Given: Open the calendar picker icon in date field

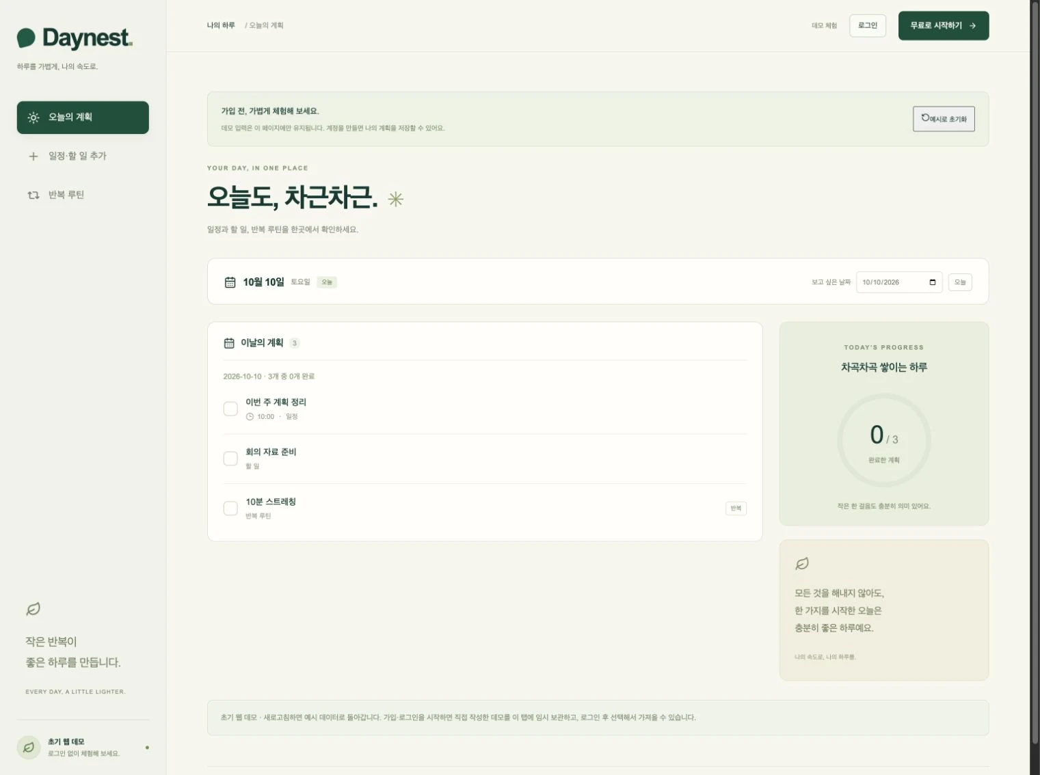Looking at the screenshot, I should [933, 282].
